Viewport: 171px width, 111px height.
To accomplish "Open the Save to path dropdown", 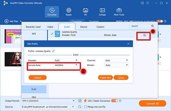I will [73, 107].
